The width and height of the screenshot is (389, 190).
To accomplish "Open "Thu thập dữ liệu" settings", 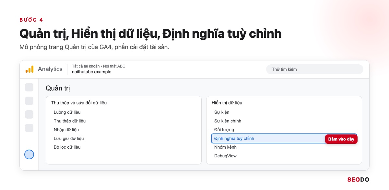I will pyautogui.click(x=70, y=121).
